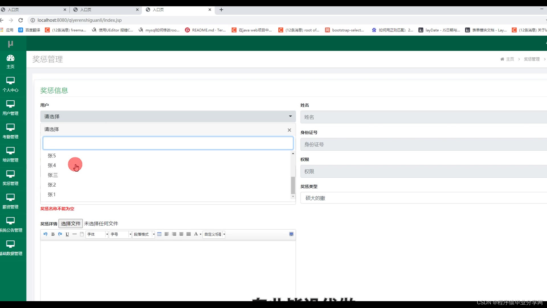Click the dropdown search input field
Image resolution: width=547 pixels, height=308 pixels.
pyautogui.click(x=168, y=143)
